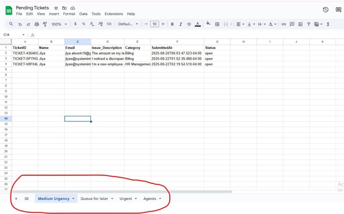This screenshot has width=344, height=214.
Task: Click the paint format tool
Action: (45, 24)
